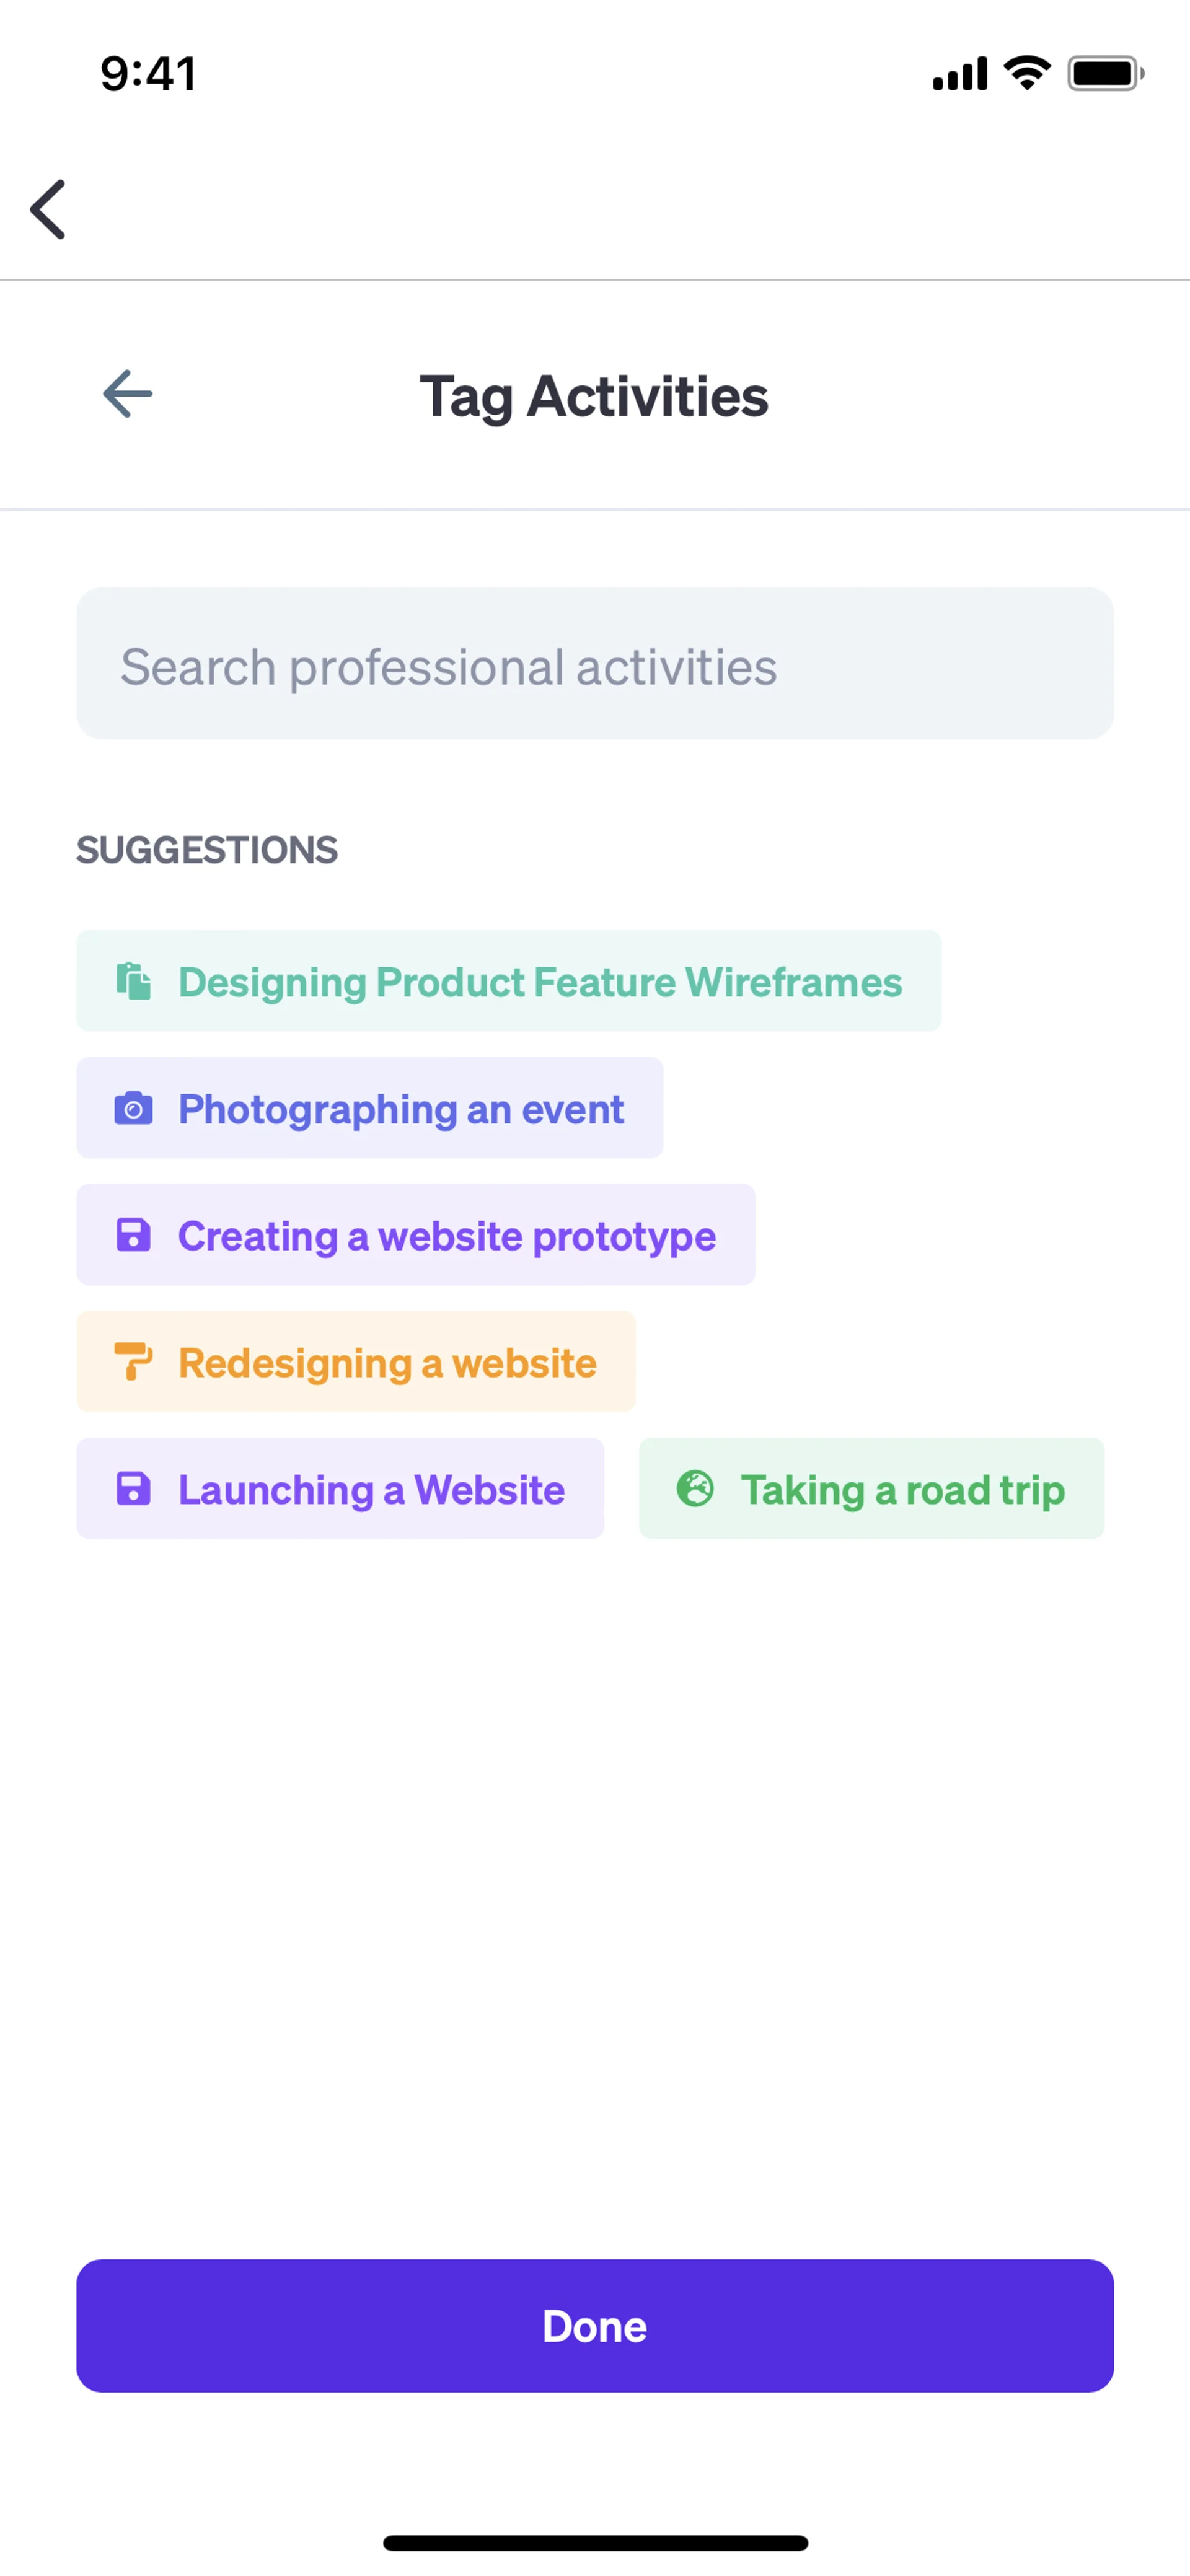Screen dimensions: 1190x2576
Task: Tap the paint roller icon on Redesigning tag
Action: click(x=133, y=1362)
